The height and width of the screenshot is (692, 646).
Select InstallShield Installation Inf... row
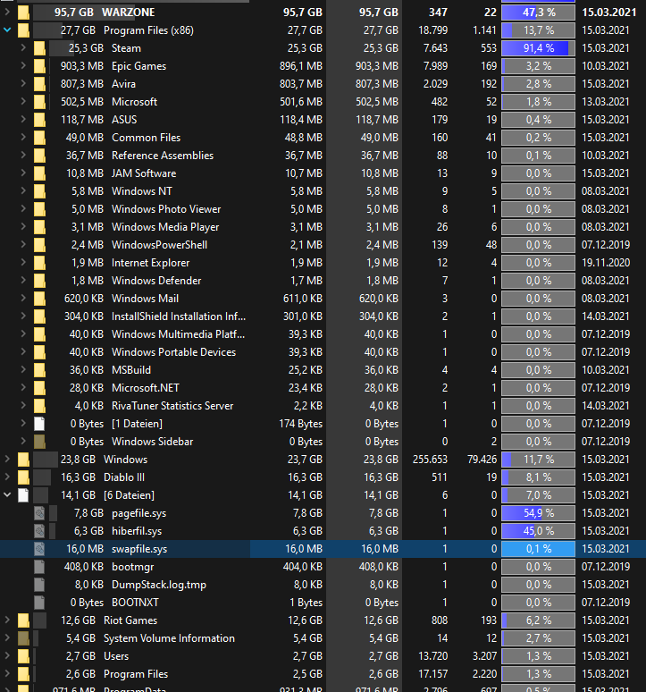click(x=323, y=316)
